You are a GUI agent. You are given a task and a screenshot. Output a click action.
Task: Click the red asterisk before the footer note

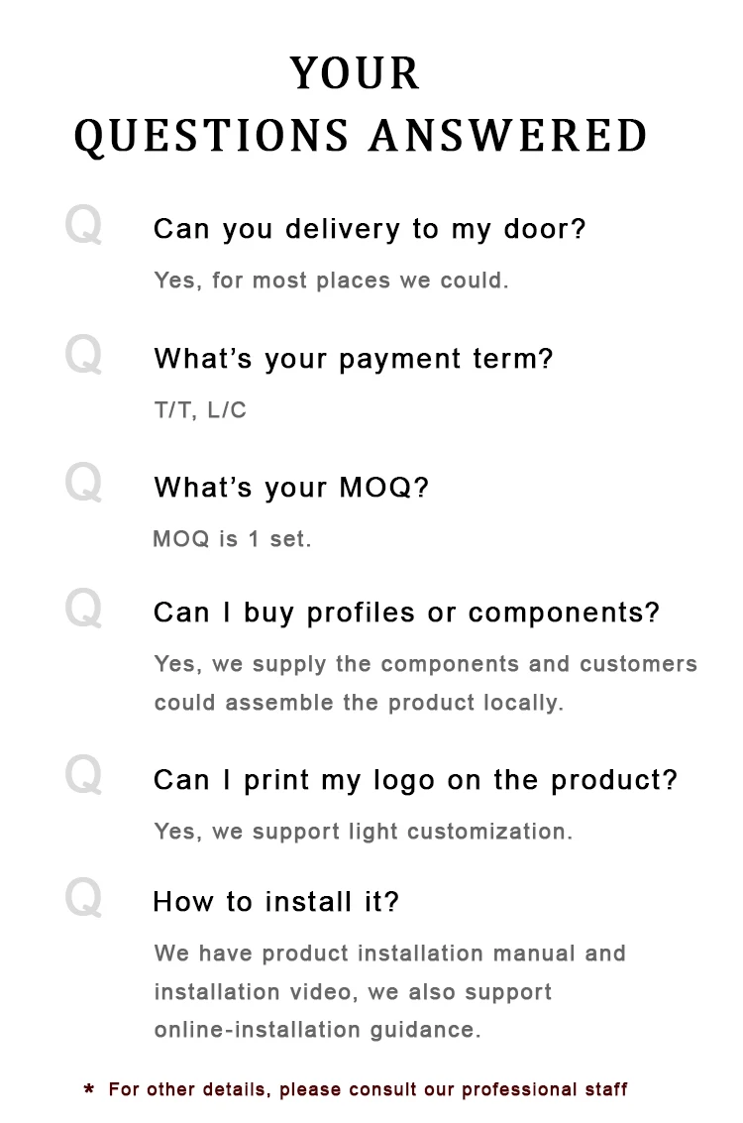pos(89,1091)
